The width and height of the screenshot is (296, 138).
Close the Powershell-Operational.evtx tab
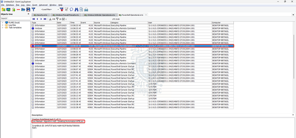click(x=146, y=15)
